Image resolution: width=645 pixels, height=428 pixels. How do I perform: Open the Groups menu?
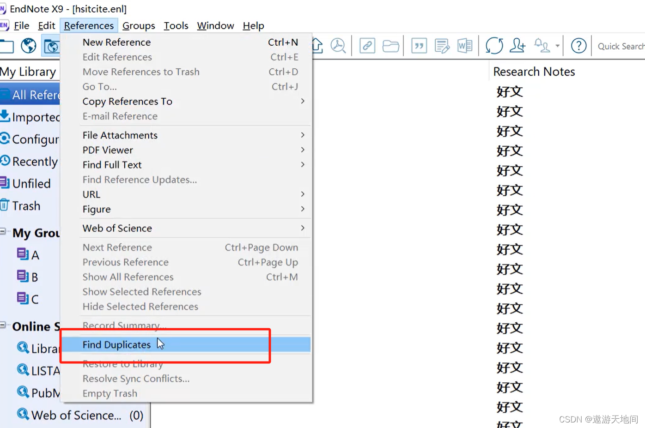click(x=139, y=25)
